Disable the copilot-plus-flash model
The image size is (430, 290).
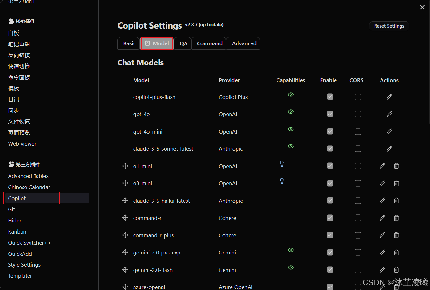click(330, 96)
